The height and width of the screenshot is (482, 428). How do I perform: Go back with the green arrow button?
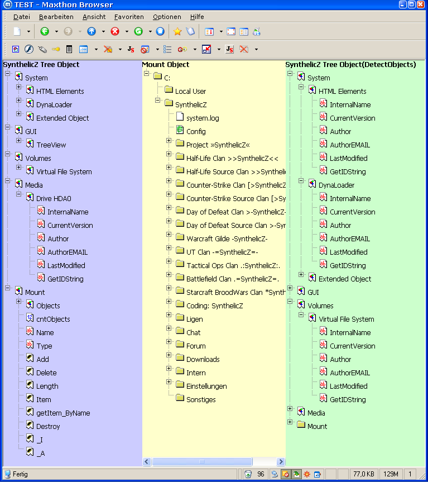[x=45, y=31]
